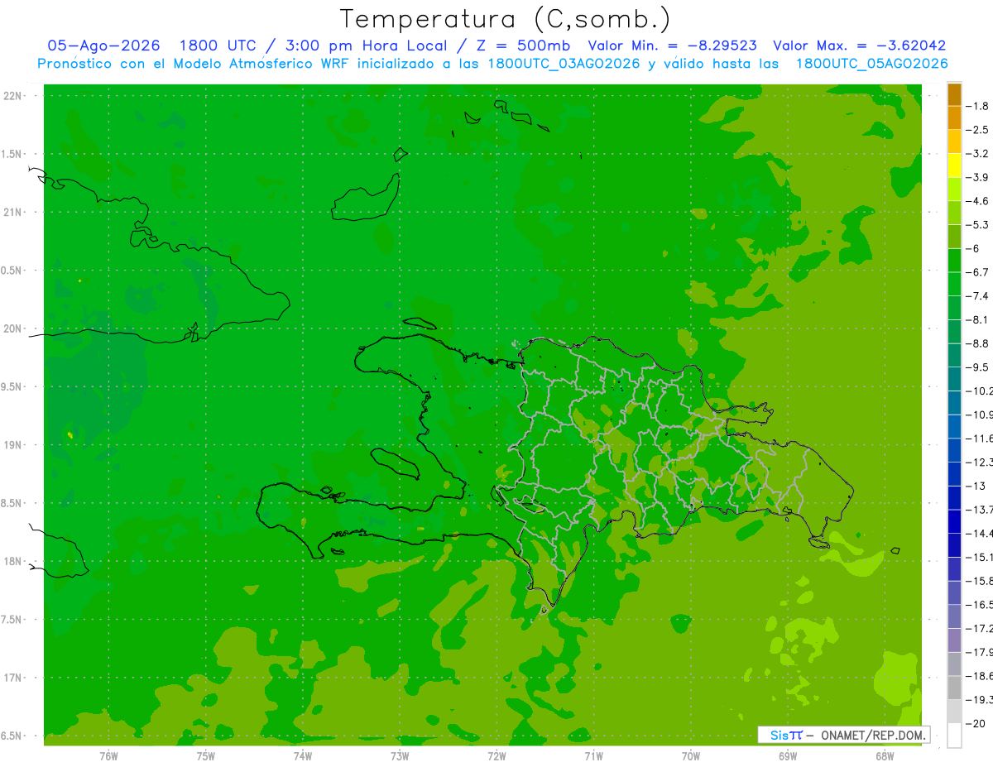
Task: Click the '69W' longitude label
Action: [788, 755]
